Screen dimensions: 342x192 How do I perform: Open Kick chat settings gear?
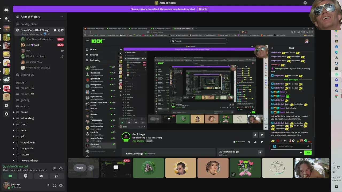pyautogui.click(x=301, y=153)
